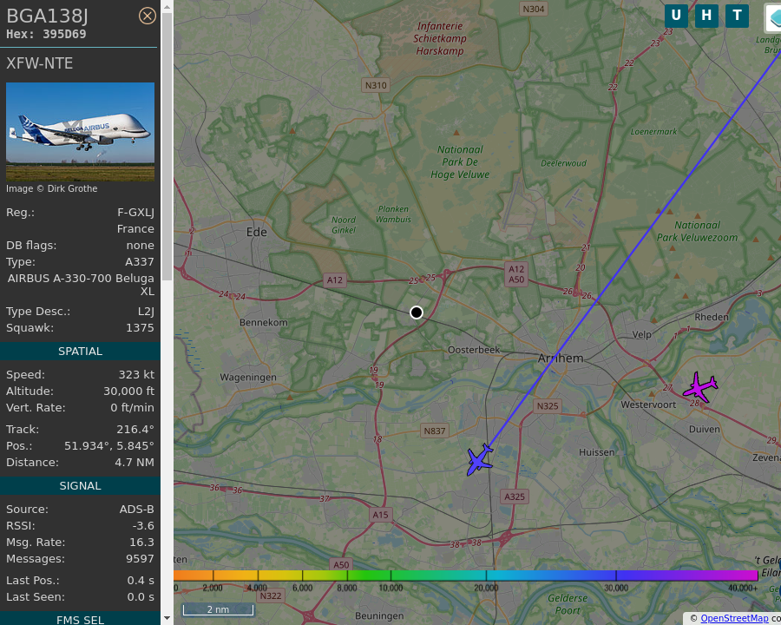Viewport: 781px width, 625px height.
Task: Click the N837 road shield
Action: pos(435,431)
